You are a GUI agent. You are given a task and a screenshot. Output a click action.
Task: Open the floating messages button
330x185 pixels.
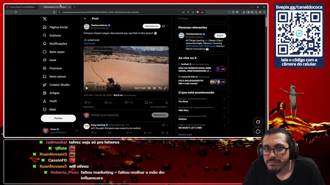(258, 132)
